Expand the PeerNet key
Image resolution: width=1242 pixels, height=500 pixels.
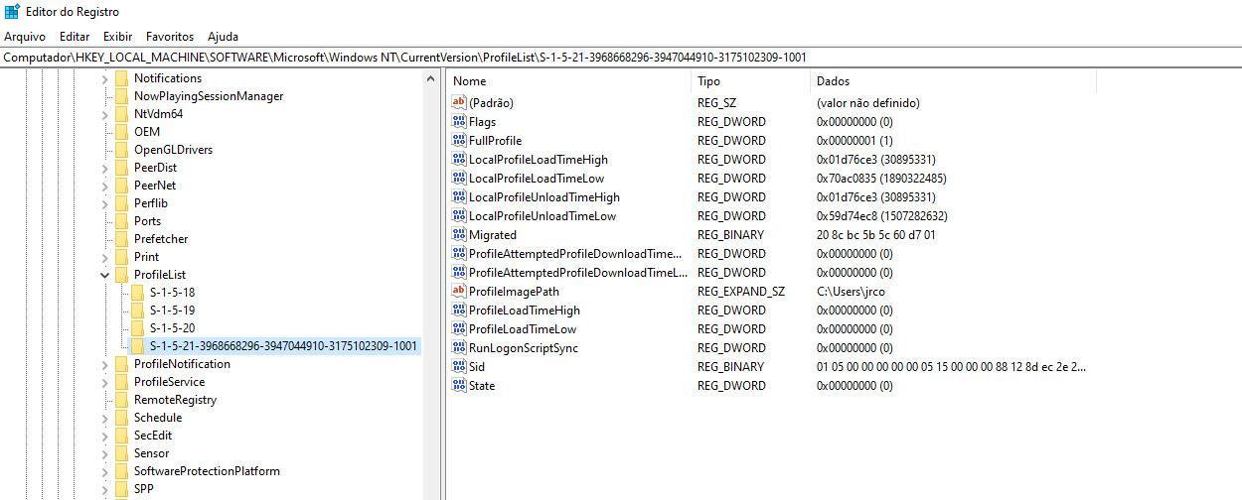(x=105, y=186)
